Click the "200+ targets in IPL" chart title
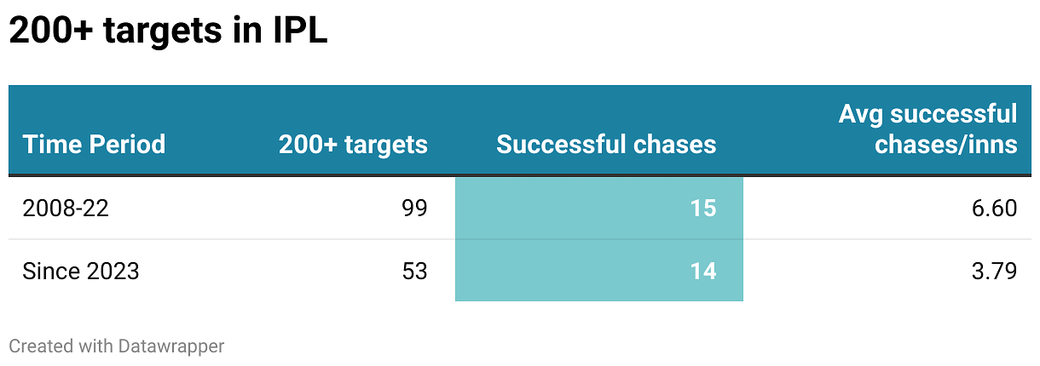The image size is (1040, 366). (x=168, y=32)
